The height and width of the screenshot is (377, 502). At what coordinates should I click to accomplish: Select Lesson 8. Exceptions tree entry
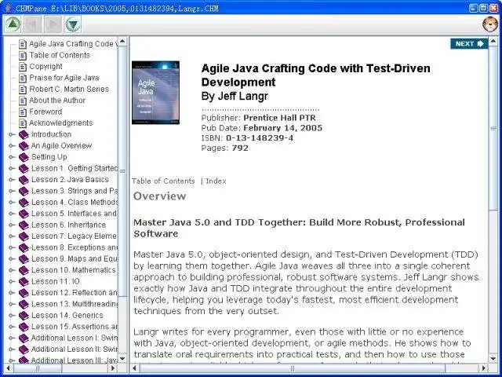[75, 247]
